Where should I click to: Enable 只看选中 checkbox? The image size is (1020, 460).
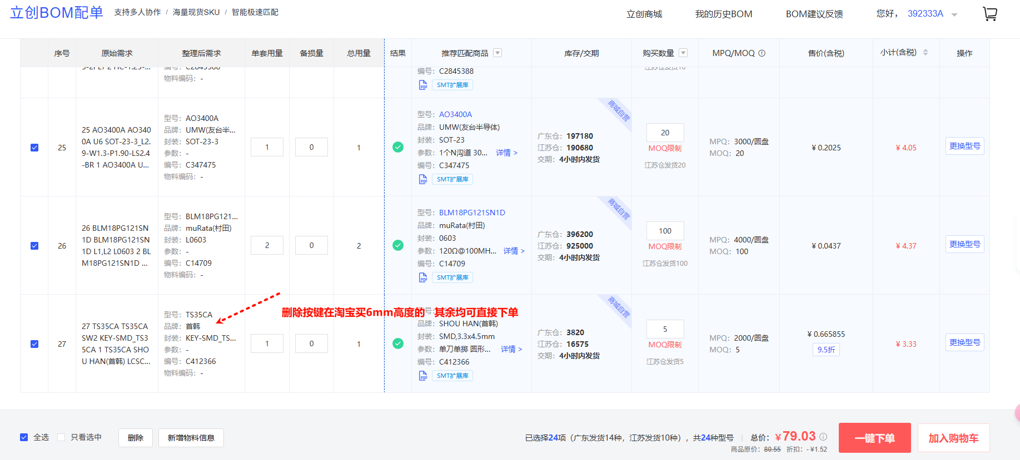click(x=61, y=437)
